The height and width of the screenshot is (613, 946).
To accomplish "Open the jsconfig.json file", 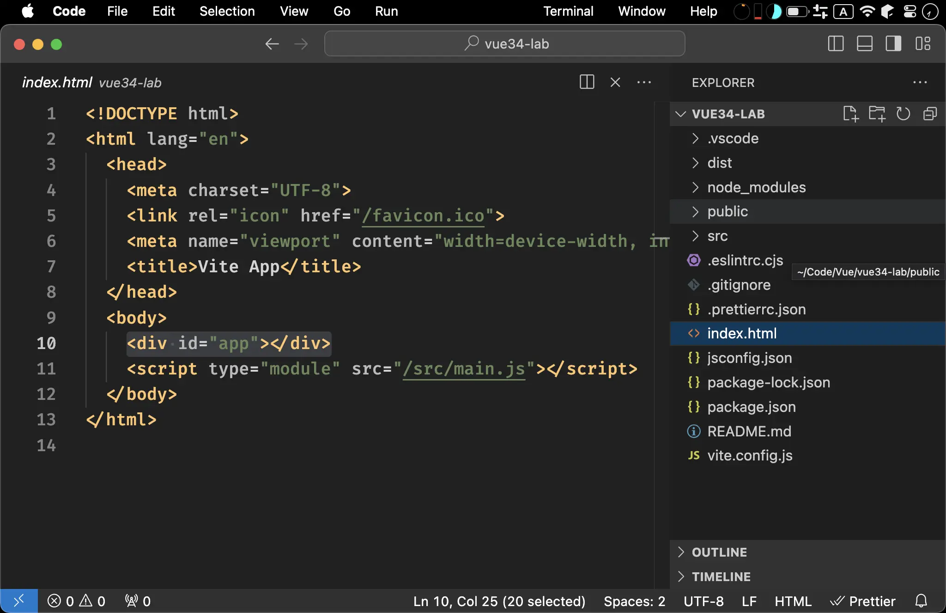I will (807, 358).
